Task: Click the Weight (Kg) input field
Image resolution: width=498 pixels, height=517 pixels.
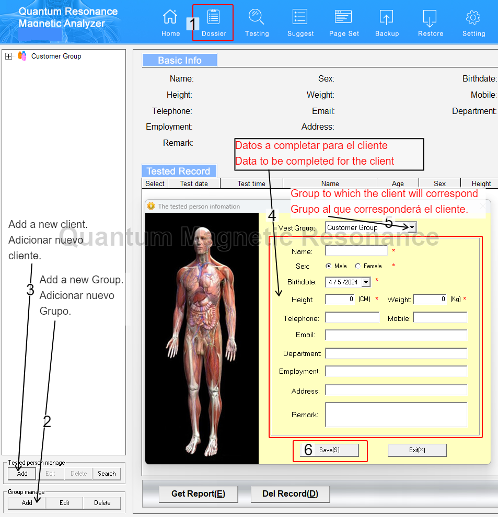Action: coord(430,299)
